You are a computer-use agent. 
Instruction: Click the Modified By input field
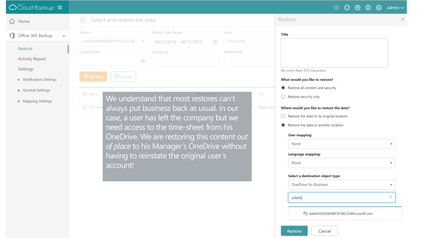pyautogui.click(x=249, y=61)
